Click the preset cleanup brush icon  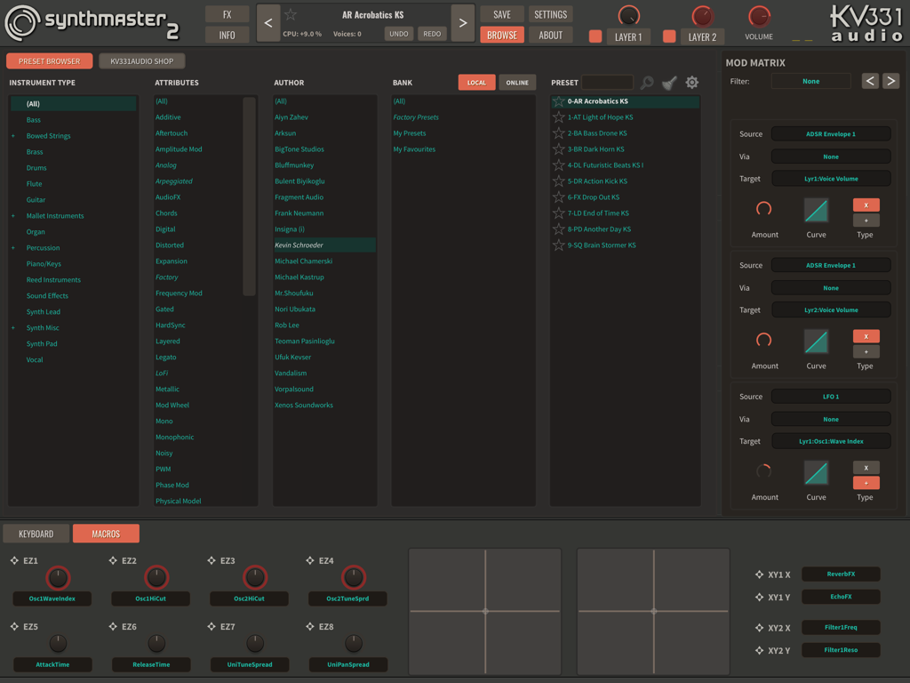tap(669, 81)
